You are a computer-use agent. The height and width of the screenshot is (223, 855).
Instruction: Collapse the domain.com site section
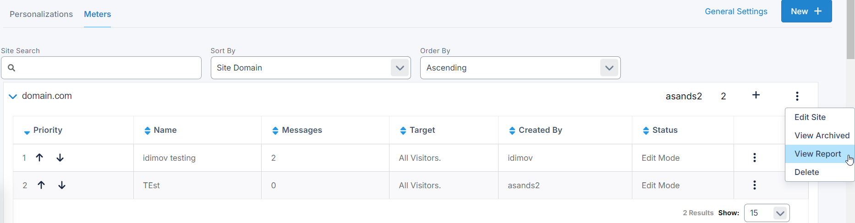[x=13, y=96]
